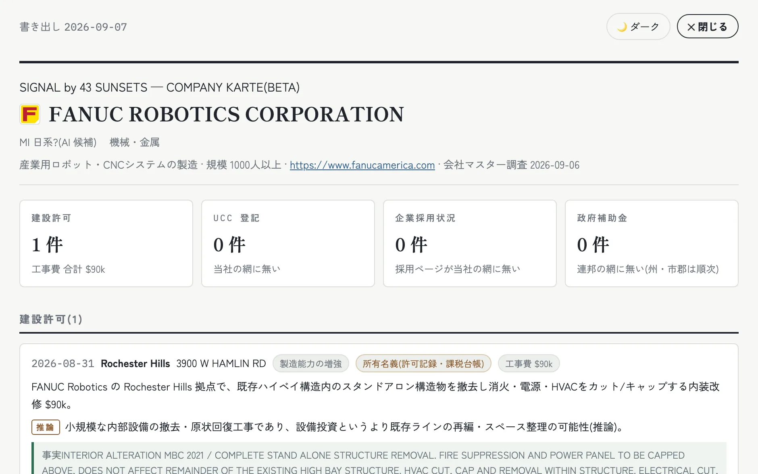The width and height of the screenshot is (758, 474).
Task: Click the 建設許可(1) section heading
Action: tap(51, 319)
